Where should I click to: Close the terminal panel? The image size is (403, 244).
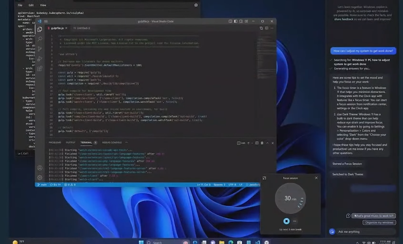273,143
